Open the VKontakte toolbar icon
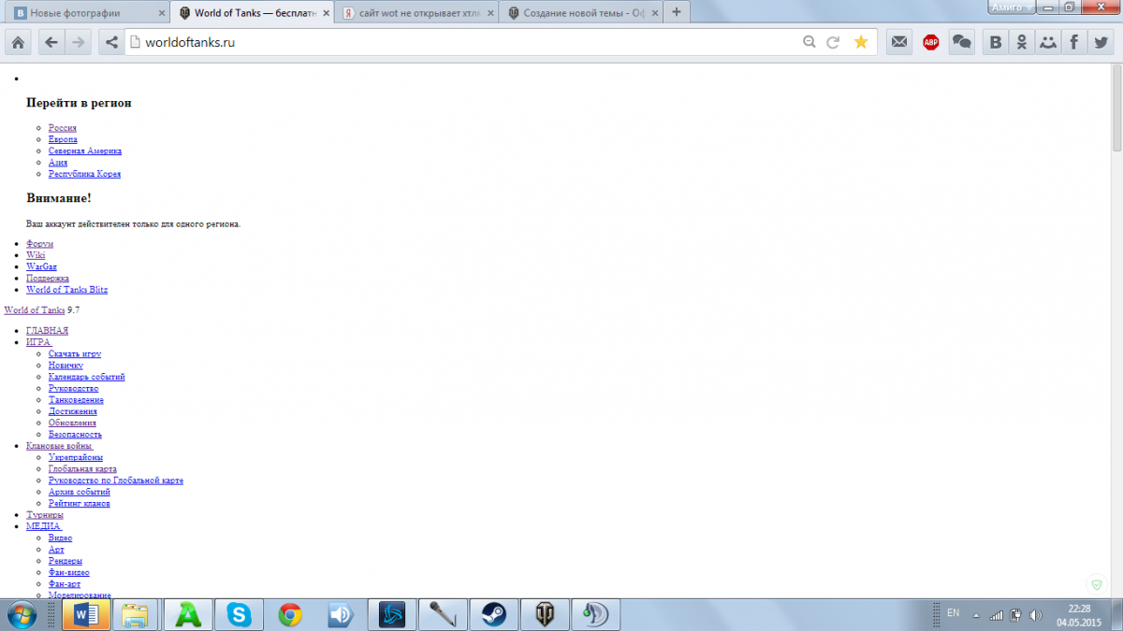Viewport: 1123px width, 631px height. [x=997, y=42]
